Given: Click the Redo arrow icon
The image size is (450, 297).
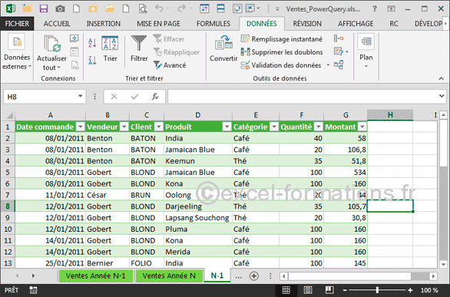Looking at the screenshot, I should [x=181, y=8].
